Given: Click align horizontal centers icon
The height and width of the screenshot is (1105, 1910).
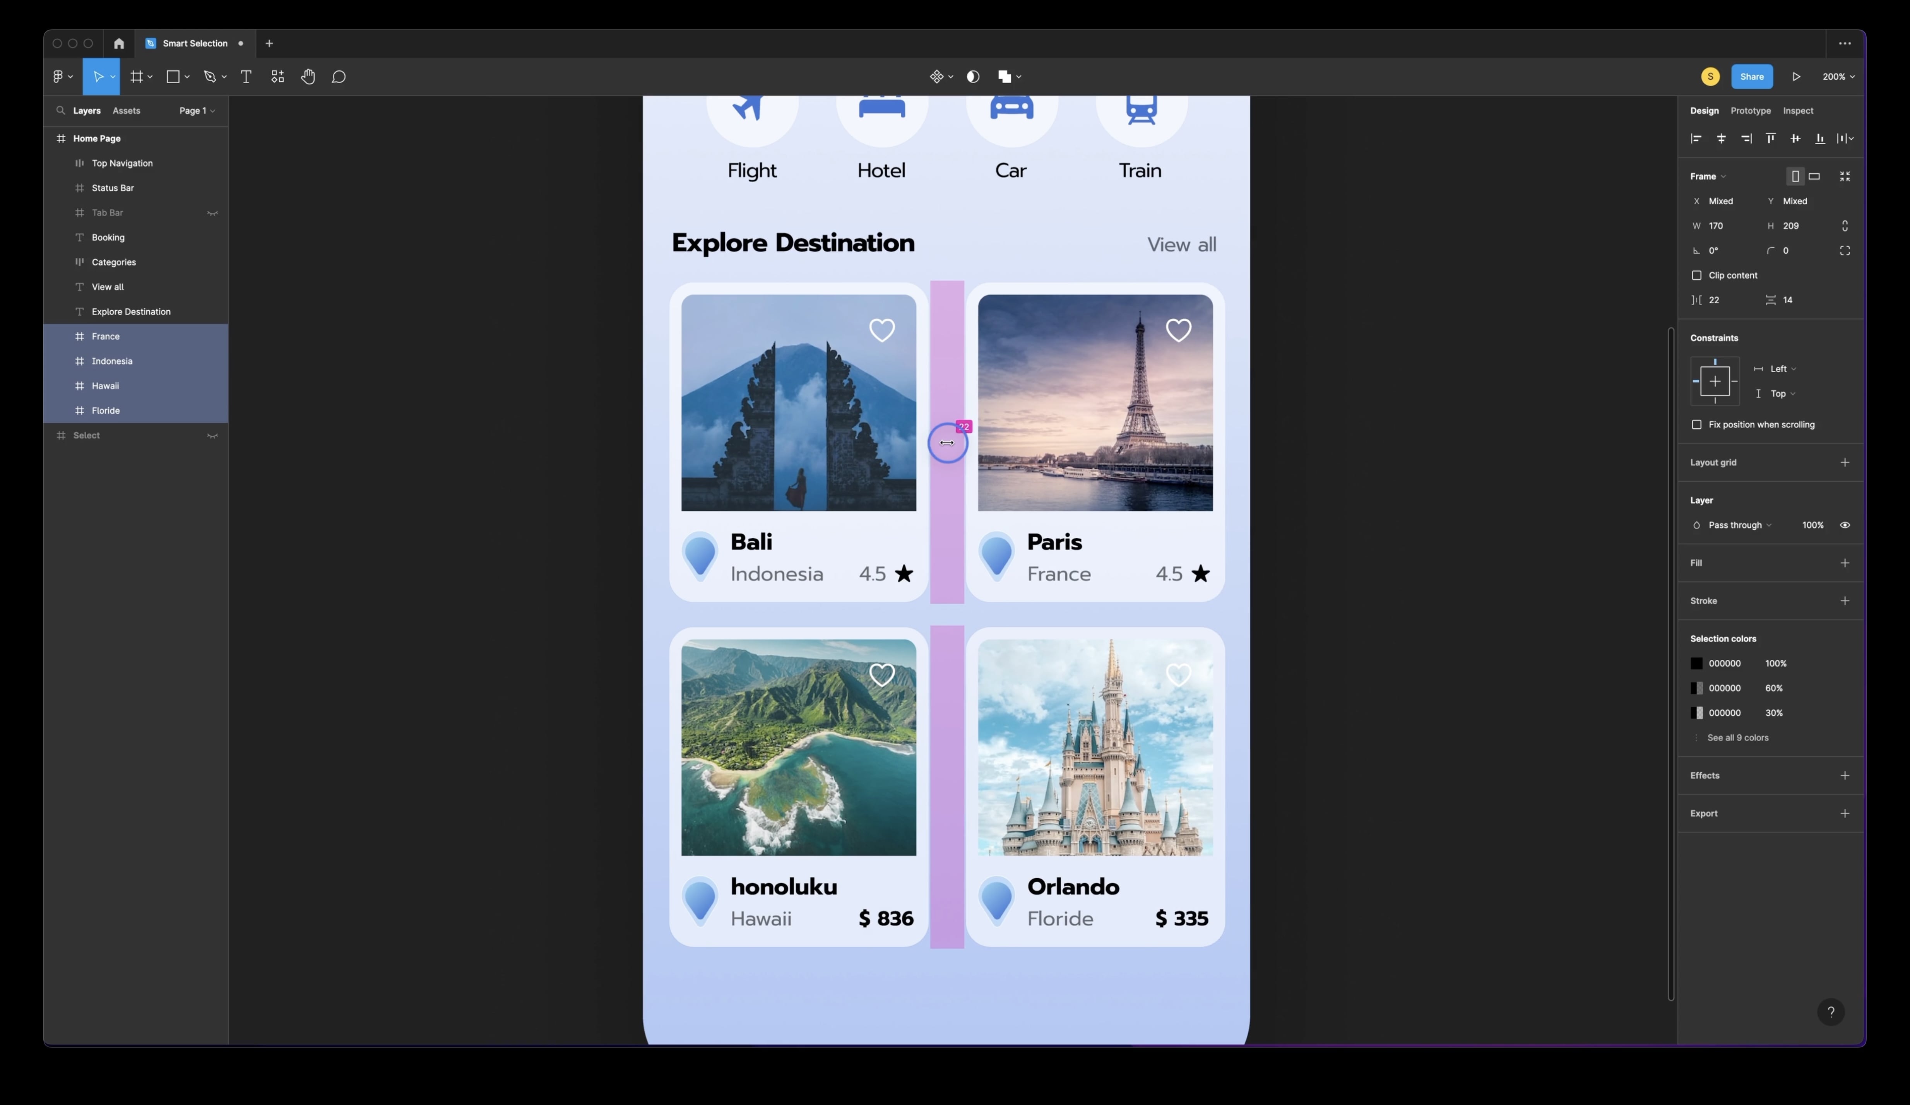Looking at the screenshot, I should [x=1721, y=139].
